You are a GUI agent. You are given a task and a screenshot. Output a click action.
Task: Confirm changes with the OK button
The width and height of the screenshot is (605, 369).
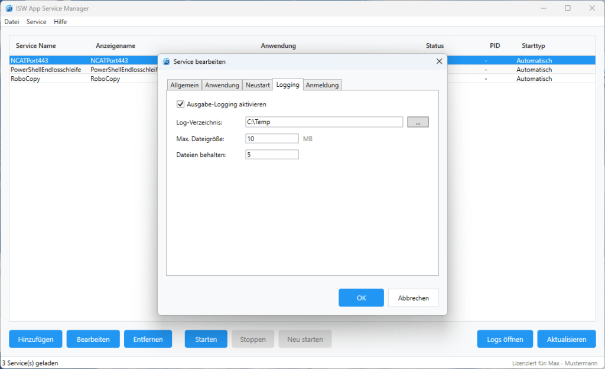point(361,298)
